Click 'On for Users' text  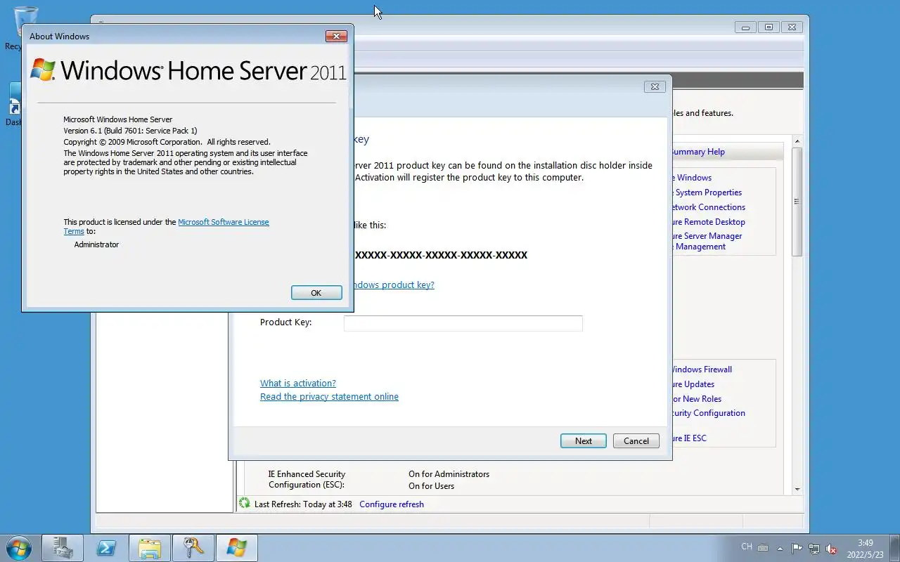(x=431, y=486)
